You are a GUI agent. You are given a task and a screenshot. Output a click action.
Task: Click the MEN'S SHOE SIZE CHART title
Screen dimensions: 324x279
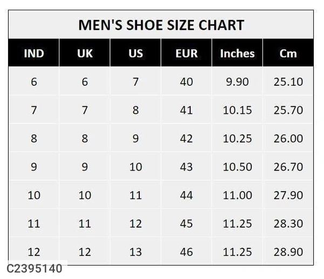[161, 25]
